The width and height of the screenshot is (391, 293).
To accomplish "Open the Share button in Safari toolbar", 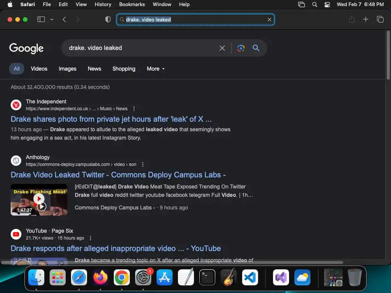I will tap(352, 19).
